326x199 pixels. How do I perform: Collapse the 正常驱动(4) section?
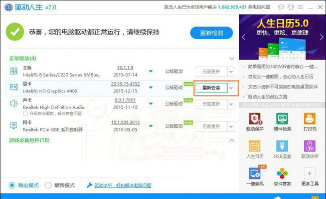(x=232, y=58)
